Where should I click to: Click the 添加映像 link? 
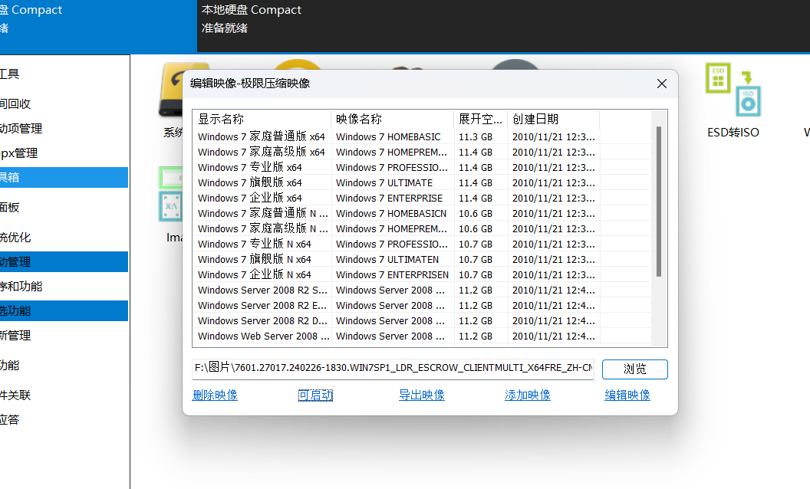tap(528, 395)
